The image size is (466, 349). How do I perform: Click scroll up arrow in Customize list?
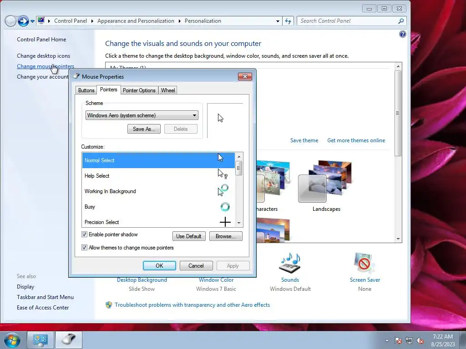pos(238,156)
